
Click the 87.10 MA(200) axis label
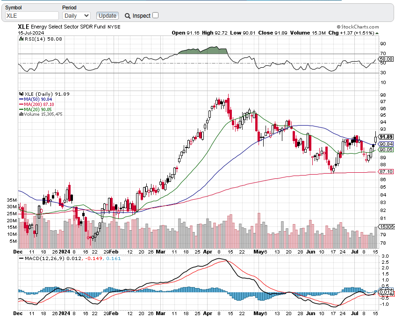click(x=386, y=172)
